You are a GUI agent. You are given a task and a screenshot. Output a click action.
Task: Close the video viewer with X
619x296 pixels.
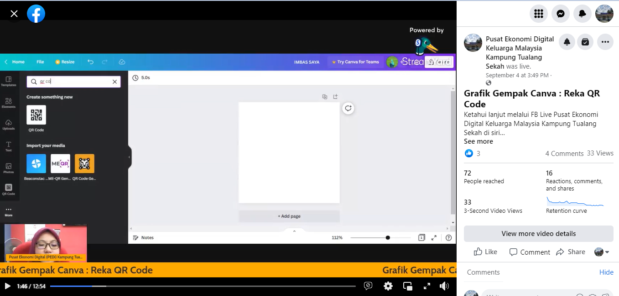click(x=14, y=14)
